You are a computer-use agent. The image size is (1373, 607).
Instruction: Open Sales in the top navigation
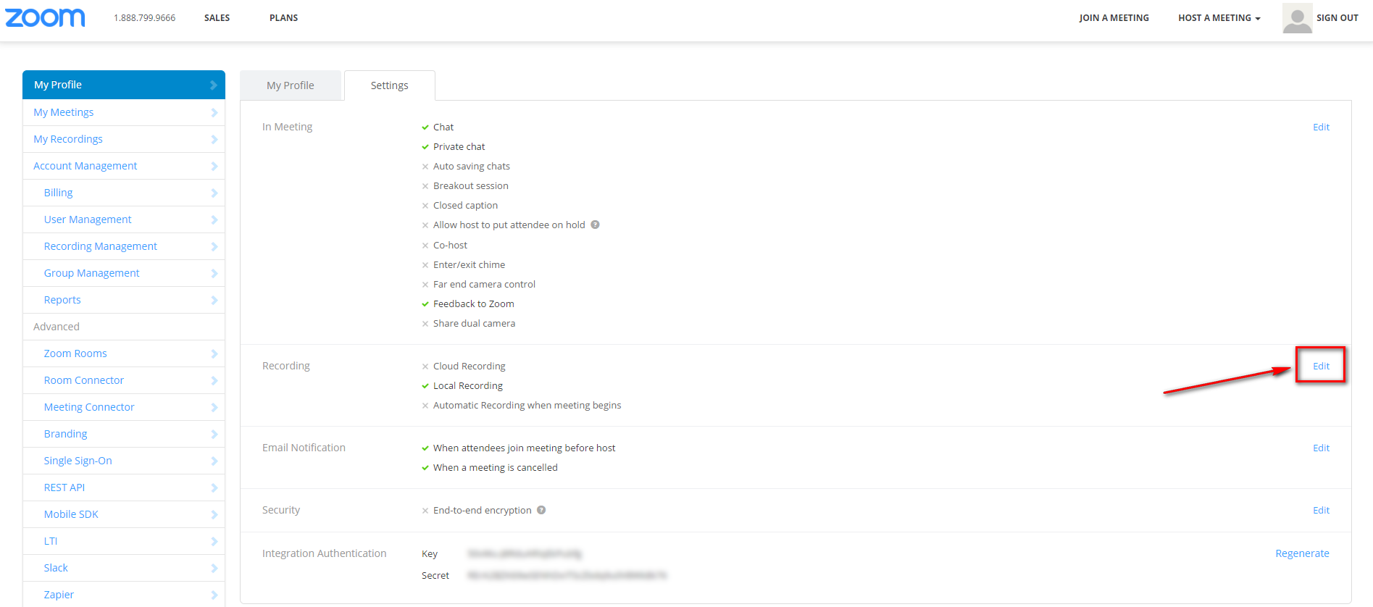(217, 18)
